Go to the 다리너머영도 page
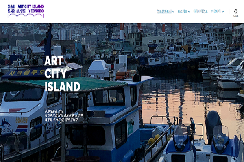 (x=200, y=11)
